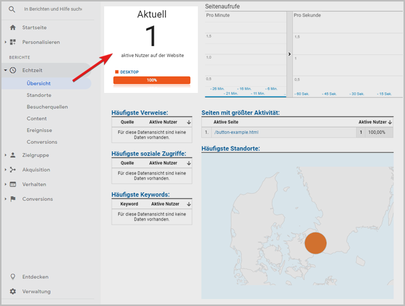
Task: Sort active pages by Aktive Nutzer arrow
Action: click(390, 122)
